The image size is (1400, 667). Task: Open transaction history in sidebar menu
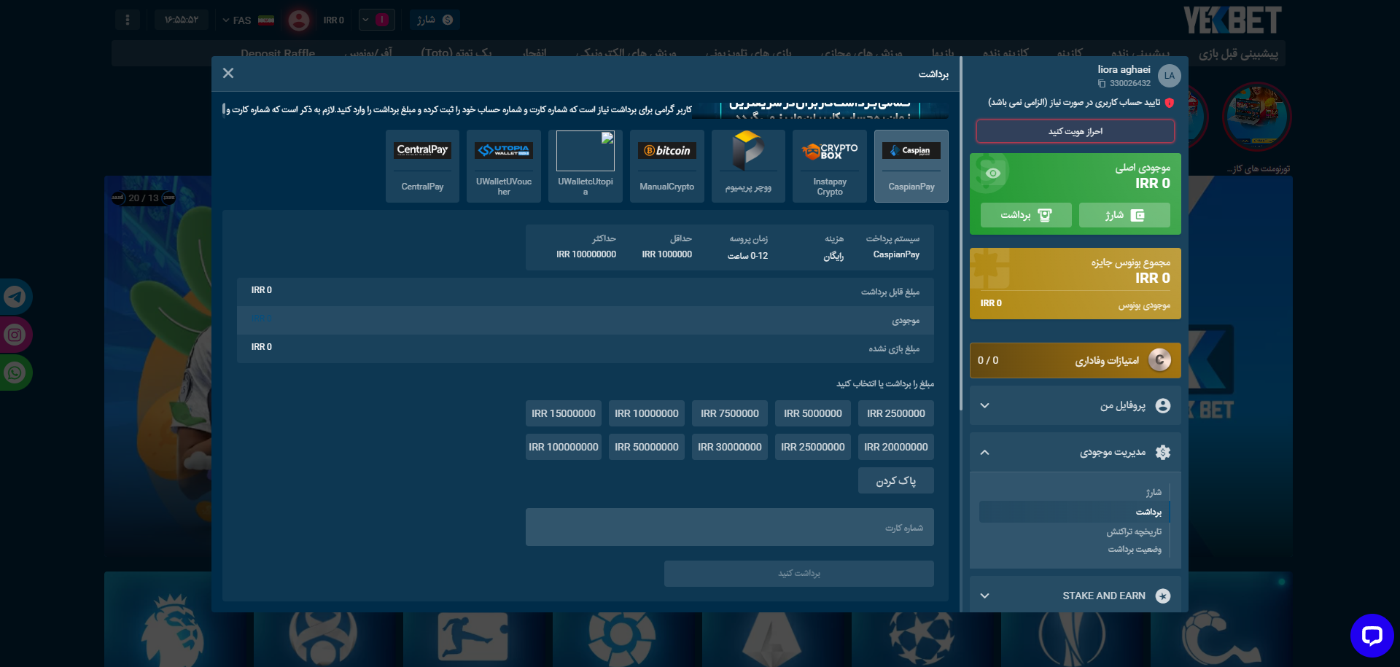(x=1133, y=532)
